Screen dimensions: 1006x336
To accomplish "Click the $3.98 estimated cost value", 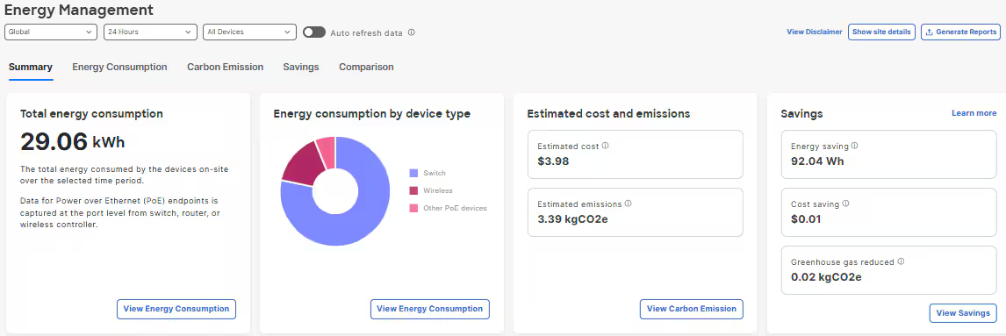I will coord(553,161).
